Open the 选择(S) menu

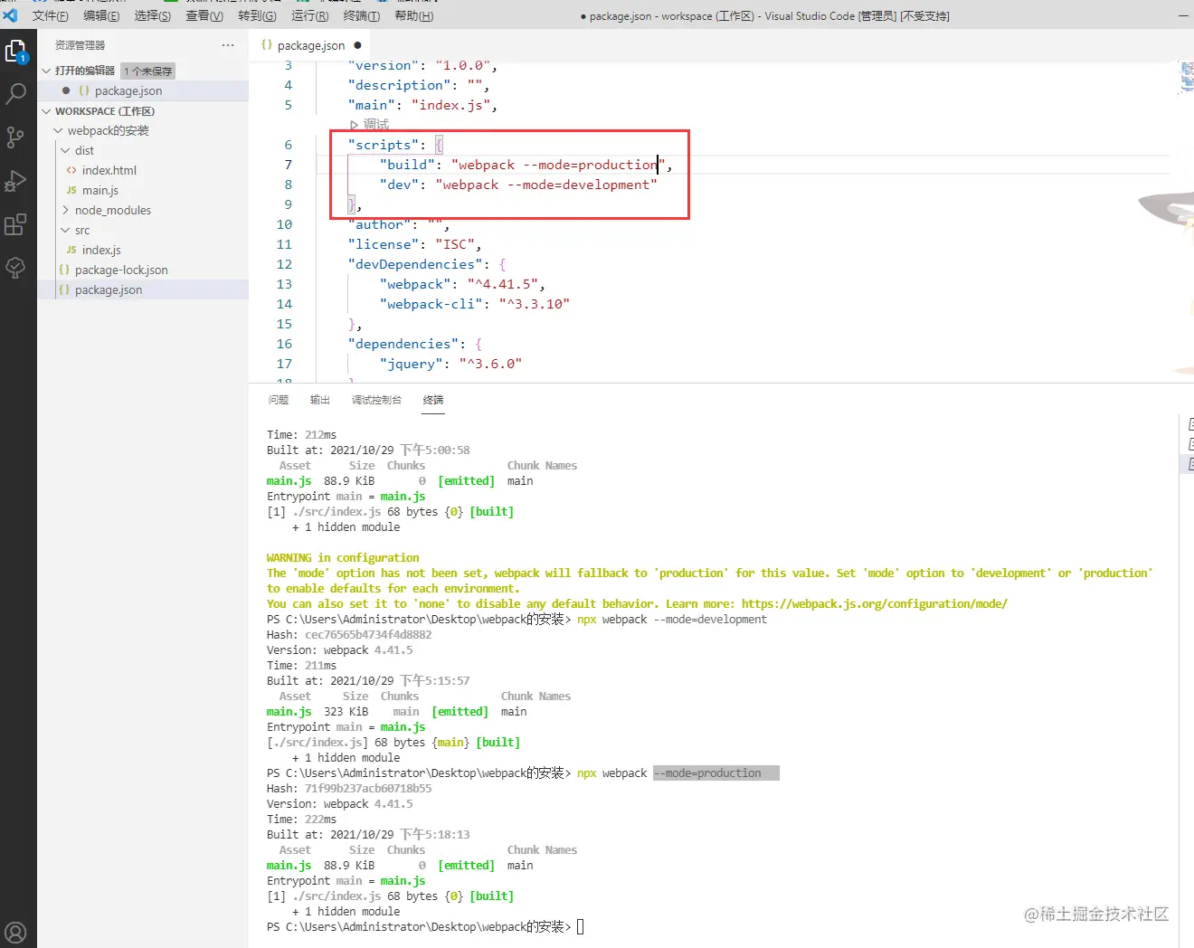click(152, 15)
